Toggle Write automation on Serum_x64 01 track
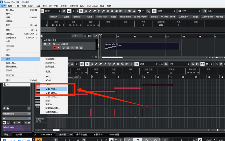The width and height of the screenshot is (225, 141). (77, 48)
